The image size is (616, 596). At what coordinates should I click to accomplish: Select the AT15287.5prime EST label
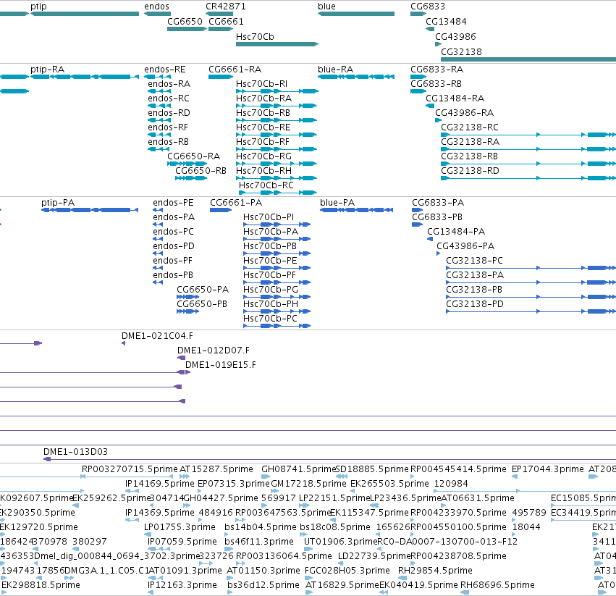tap(216, 469)
